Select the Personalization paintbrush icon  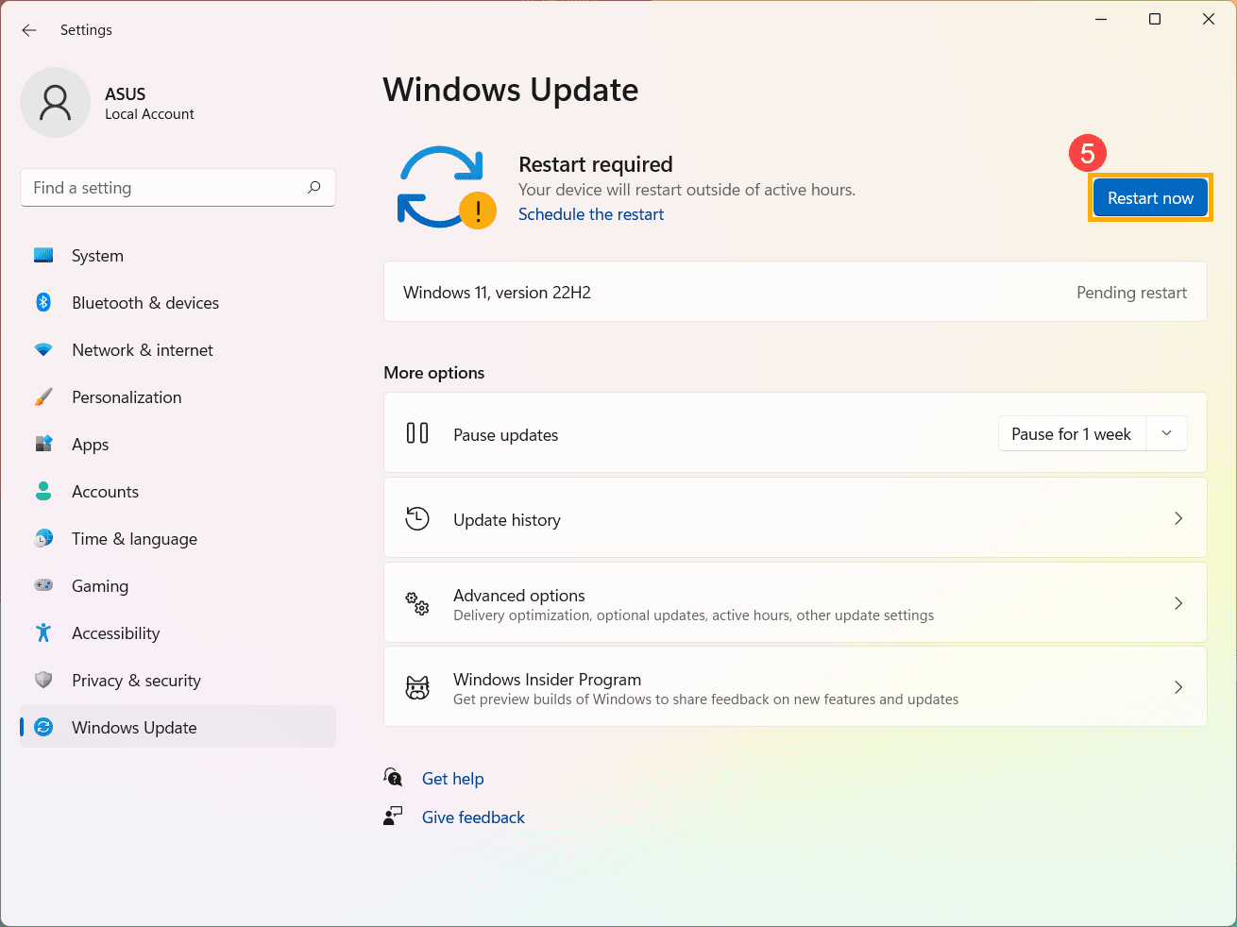click(x=43, y=397)
